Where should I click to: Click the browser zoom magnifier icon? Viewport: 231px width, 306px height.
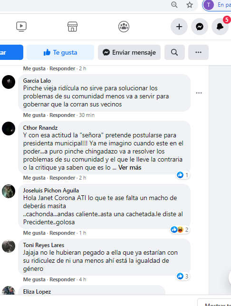tap(174, 5)
